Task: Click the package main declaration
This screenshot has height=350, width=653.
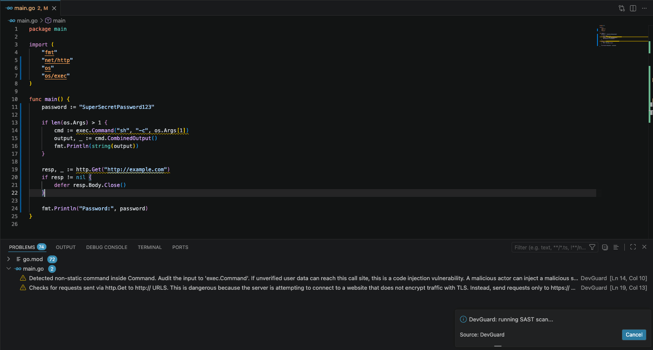Action: pyautogui.click(x=48, y=29)
